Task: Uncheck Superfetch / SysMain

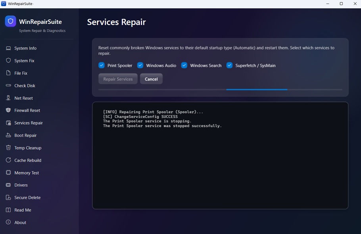Action: pyautogui.click(x=229, y=65)
